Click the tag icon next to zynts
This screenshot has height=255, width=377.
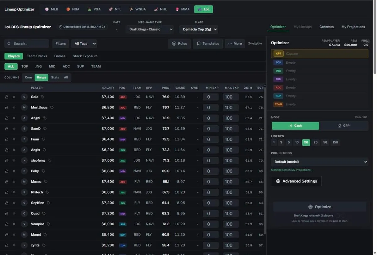(x=44, y=245)
